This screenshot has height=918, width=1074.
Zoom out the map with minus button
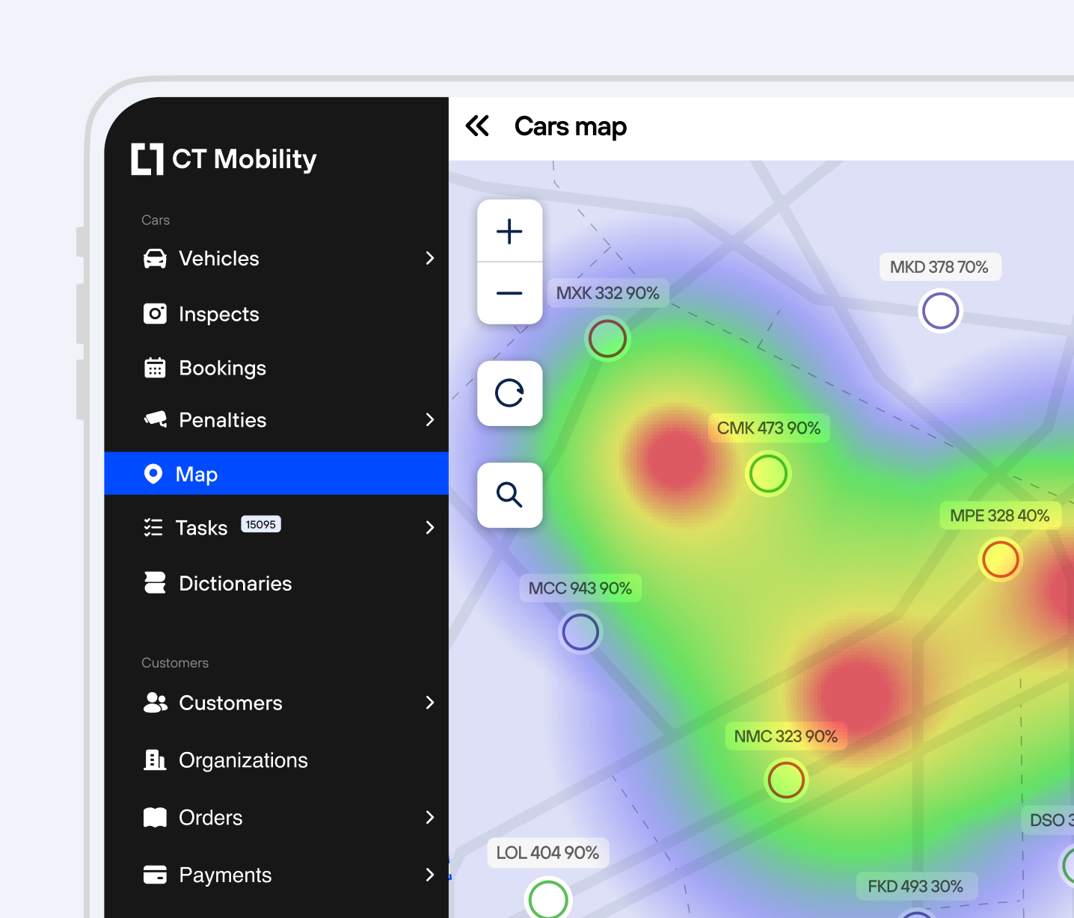coord(510,293)
